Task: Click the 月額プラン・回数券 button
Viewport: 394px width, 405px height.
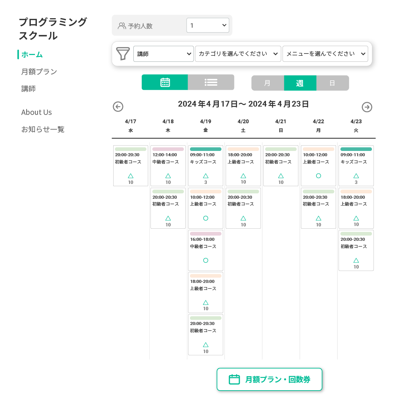Action: pos(269,379)
